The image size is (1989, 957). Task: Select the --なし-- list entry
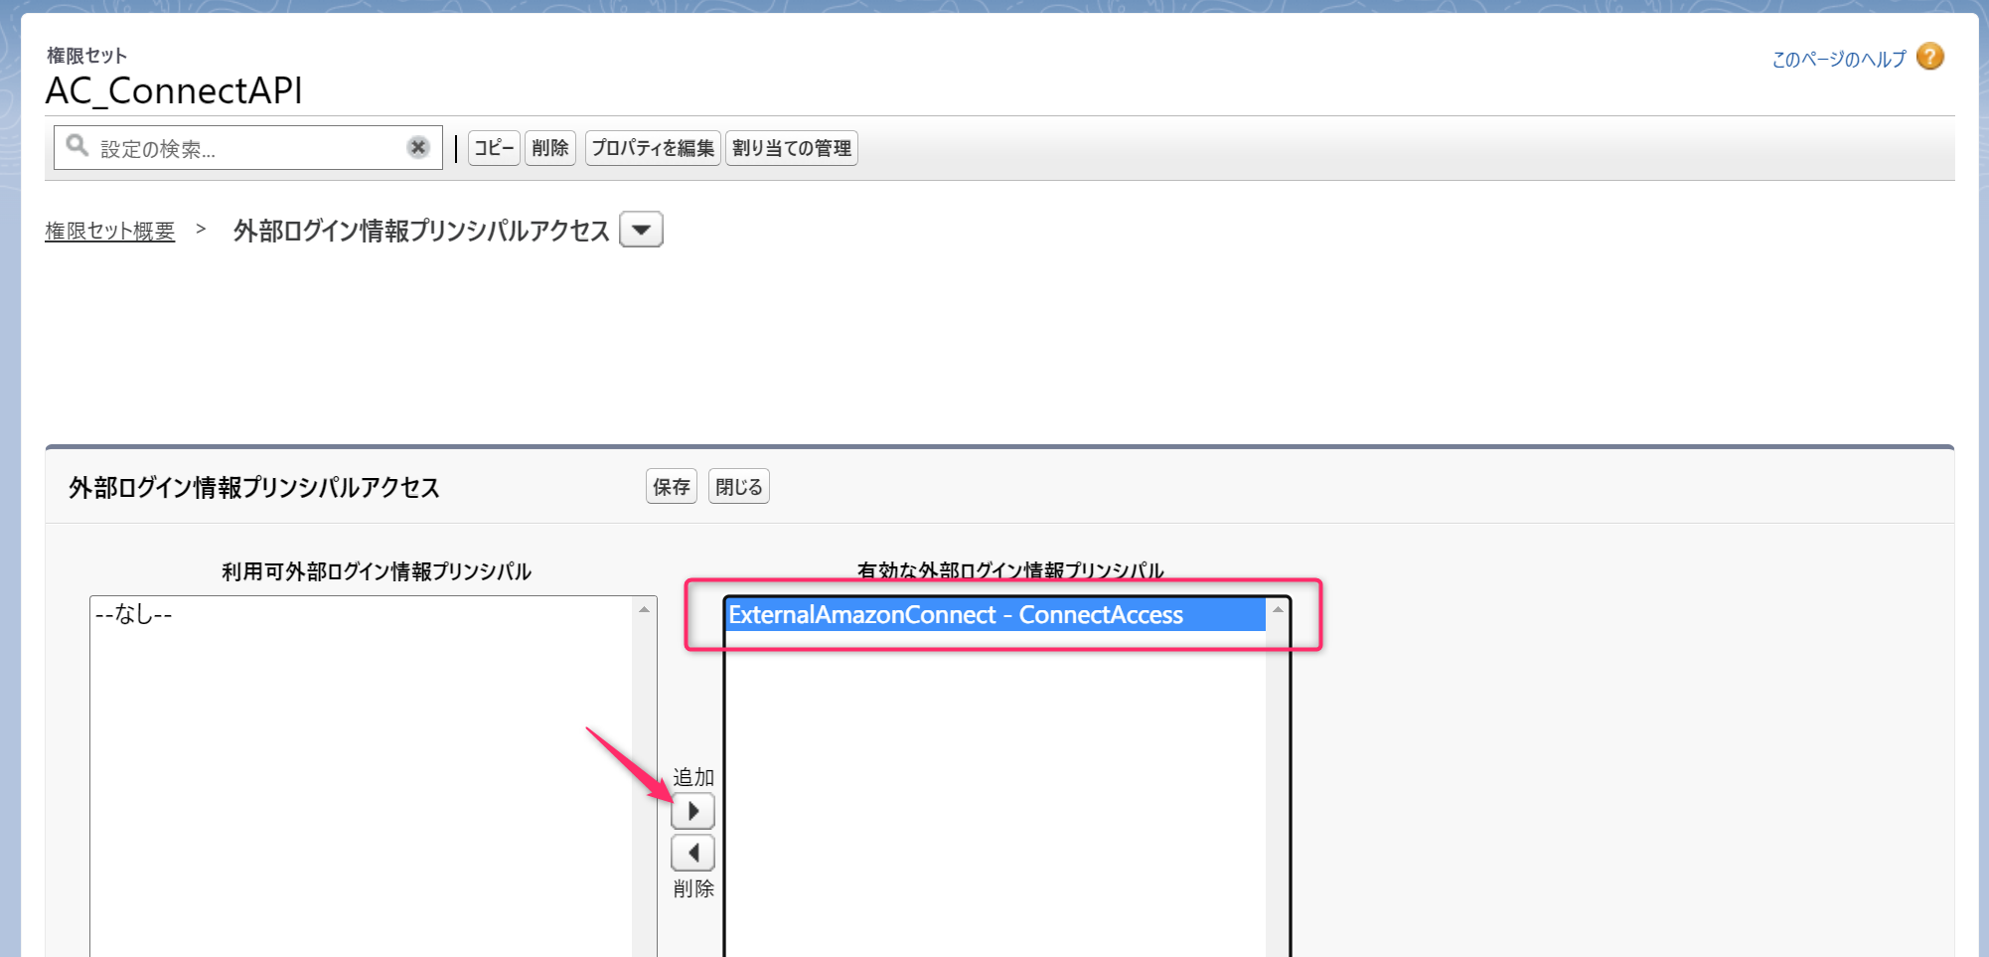[x=362, y=615]
